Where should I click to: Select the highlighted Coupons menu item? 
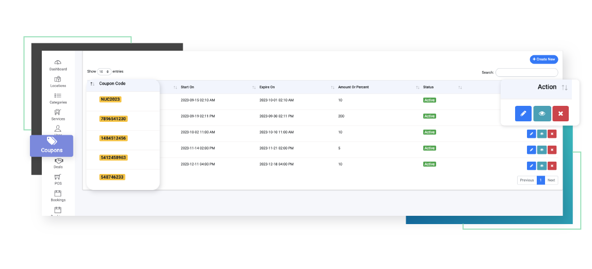click(52, 146)
